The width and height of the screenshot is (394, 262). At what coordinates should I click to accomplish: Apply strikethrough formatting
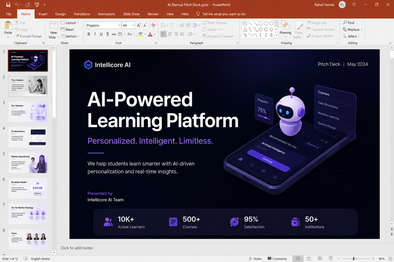coord(114,34)
